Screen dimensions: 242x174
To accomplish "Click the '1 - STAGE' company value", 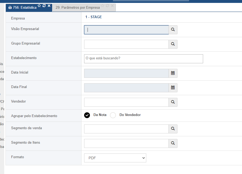I will point(94,17).
